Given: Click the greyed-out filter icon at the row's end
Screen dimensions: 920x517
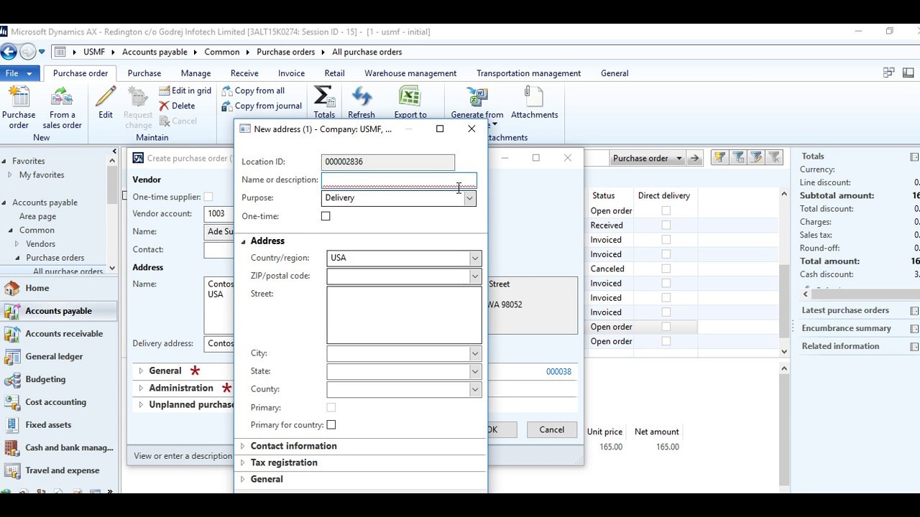Looking at the screenshot, I should point(774,158).
